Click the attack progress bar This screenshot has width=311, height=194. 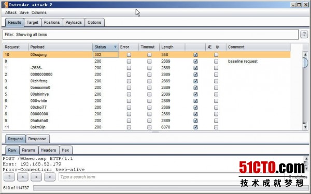(171, 188)
